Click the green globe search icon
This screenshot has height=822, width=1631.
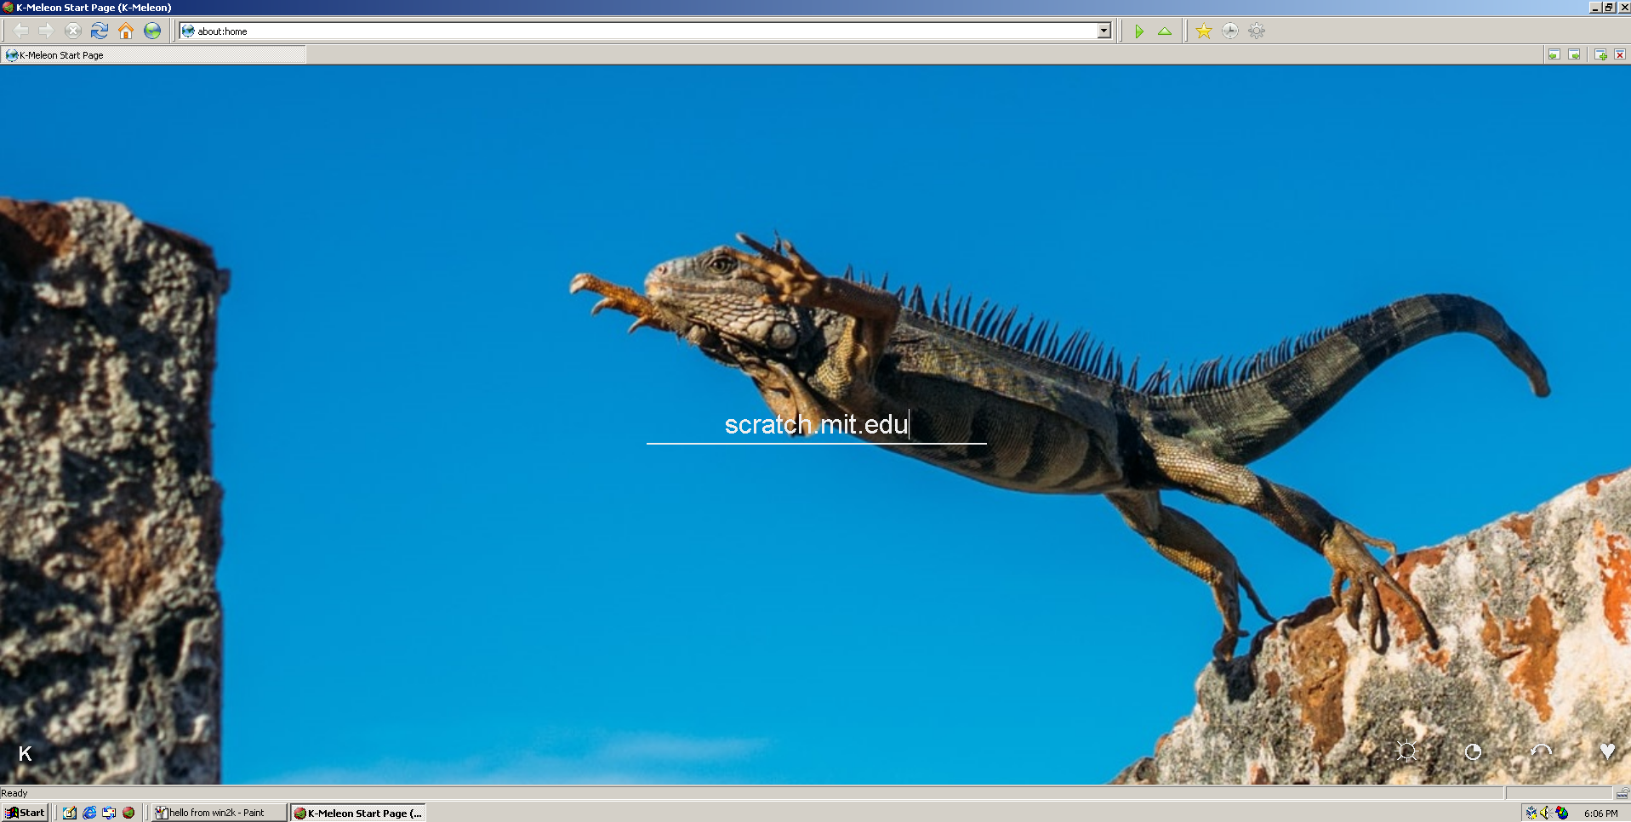coord(152,31)
